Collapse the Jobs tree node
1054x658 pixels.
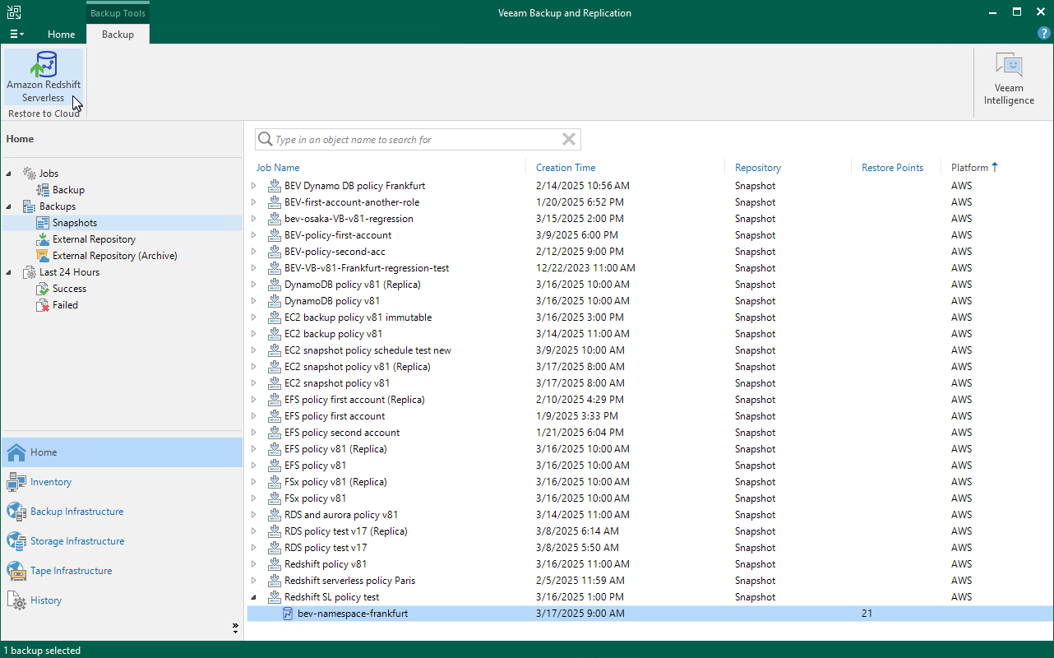pos(10,174)
